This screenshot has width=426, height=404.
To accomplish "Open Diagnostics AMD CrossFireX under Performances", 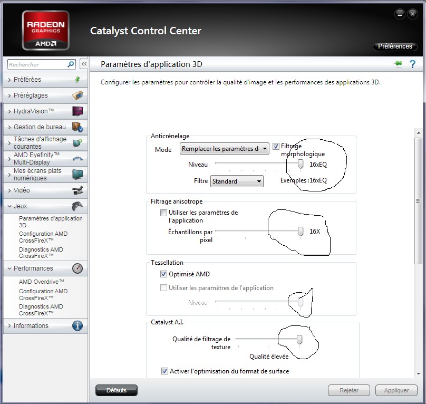I will 41,310.
